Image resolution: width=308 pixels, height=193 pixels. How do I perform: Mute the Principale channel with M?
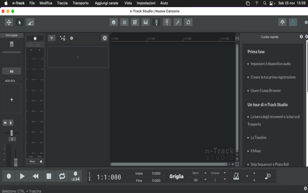tap(5, 123)
